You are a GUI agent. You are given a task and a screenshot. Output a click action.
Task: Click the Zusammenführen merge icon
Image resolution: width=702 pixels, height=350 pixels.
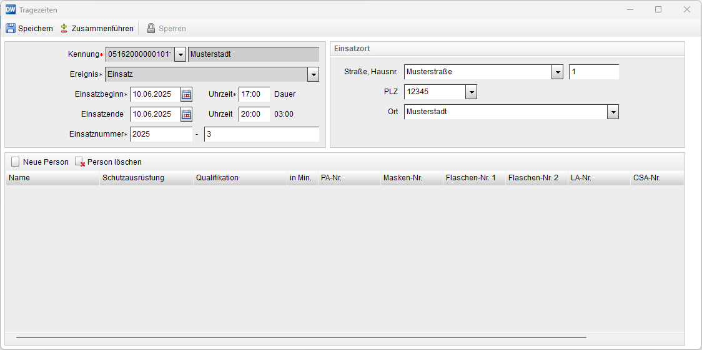(x=64, y=28)
